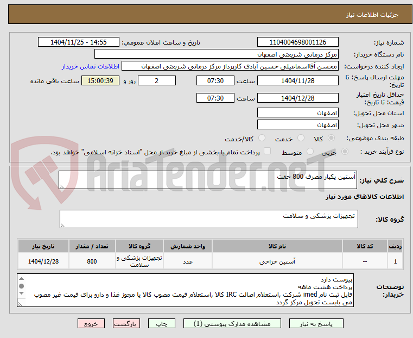Click the ردیف column header
413x338 pixels.
click(395, 246)
